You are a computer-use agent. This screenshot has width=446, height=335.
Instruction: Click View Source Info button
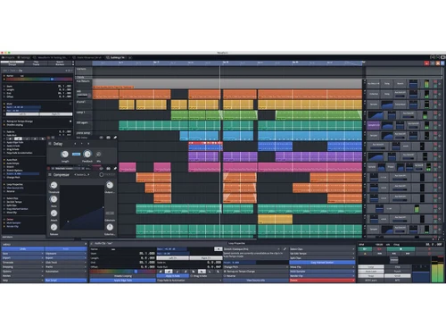tap(256, 281)
